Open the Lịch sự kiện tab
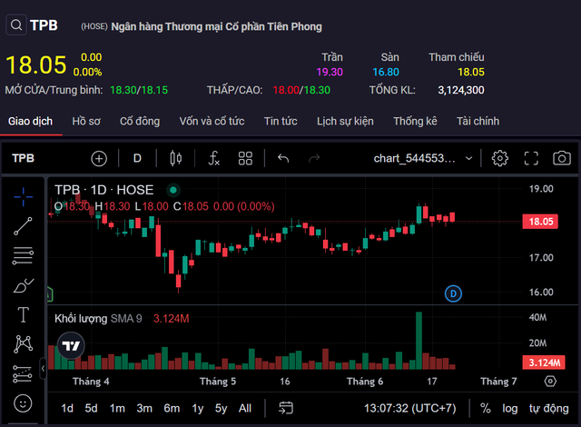Screen dimensions: 581x427 tap(345, 121)
